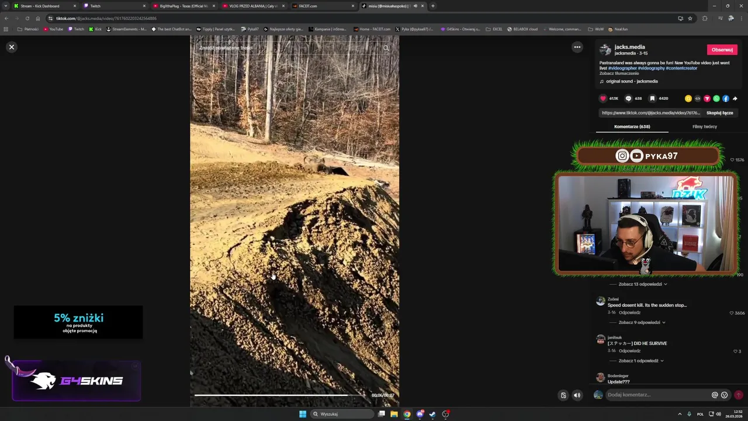Open comments via the speech bubble icon

pyautogui.click(x=628, y=98)
